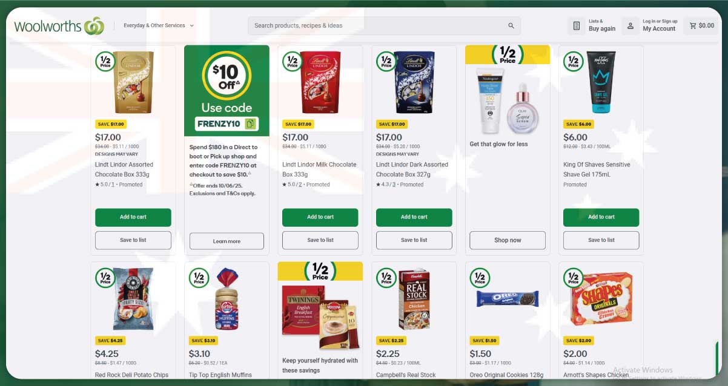Click Shop now on glow promotion
728x386 pixels.
[x=508, y=240]
